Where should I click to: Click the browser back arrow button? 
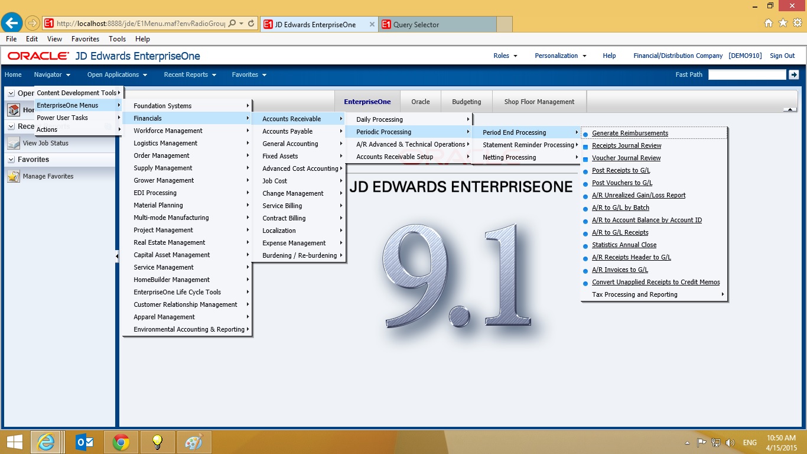click(x=12, y=23)
